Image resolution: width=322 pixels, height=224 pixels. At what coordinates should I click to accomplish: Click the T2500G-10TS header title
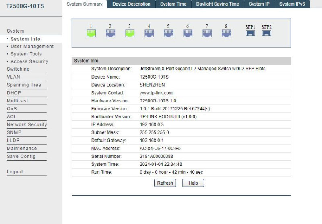[x=25, y=6]
